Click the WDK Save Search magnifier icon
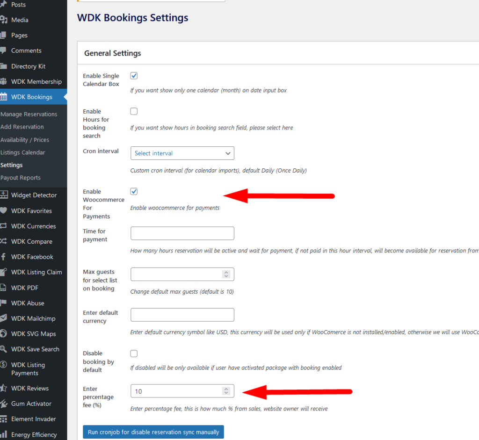 pyautogui.click(x=3, y=349)
